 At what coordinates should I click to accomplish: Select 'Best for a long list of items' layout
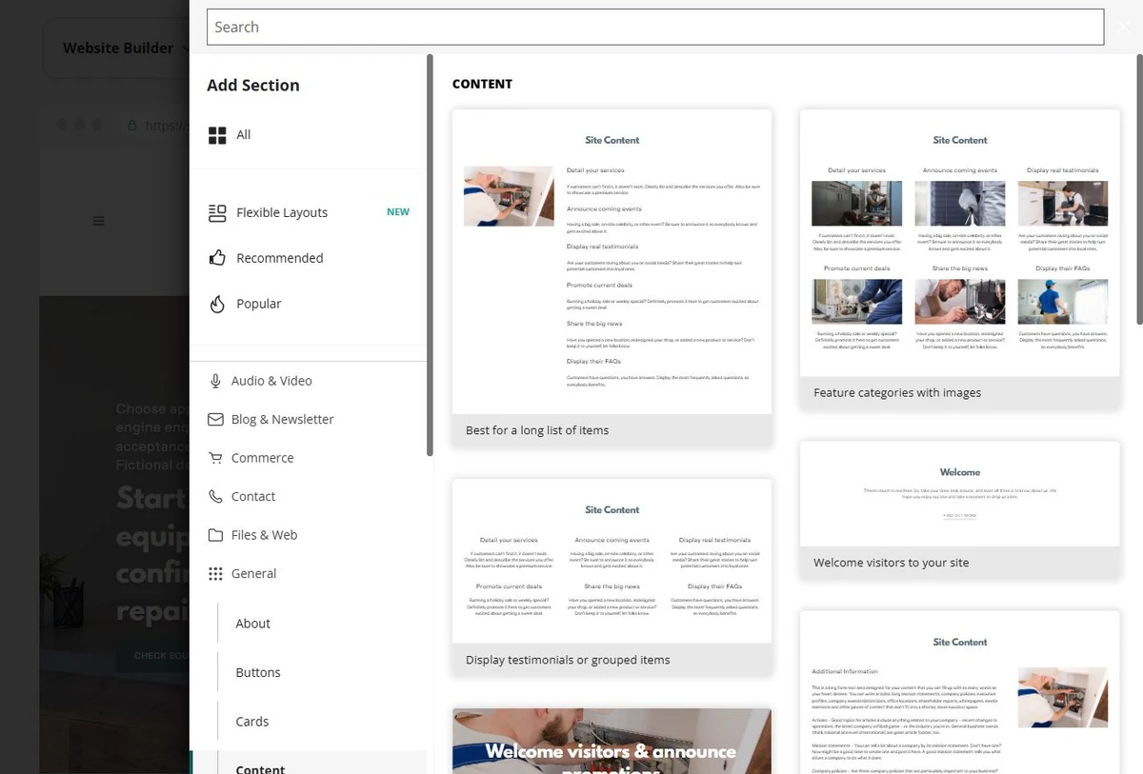click(612, 278)
